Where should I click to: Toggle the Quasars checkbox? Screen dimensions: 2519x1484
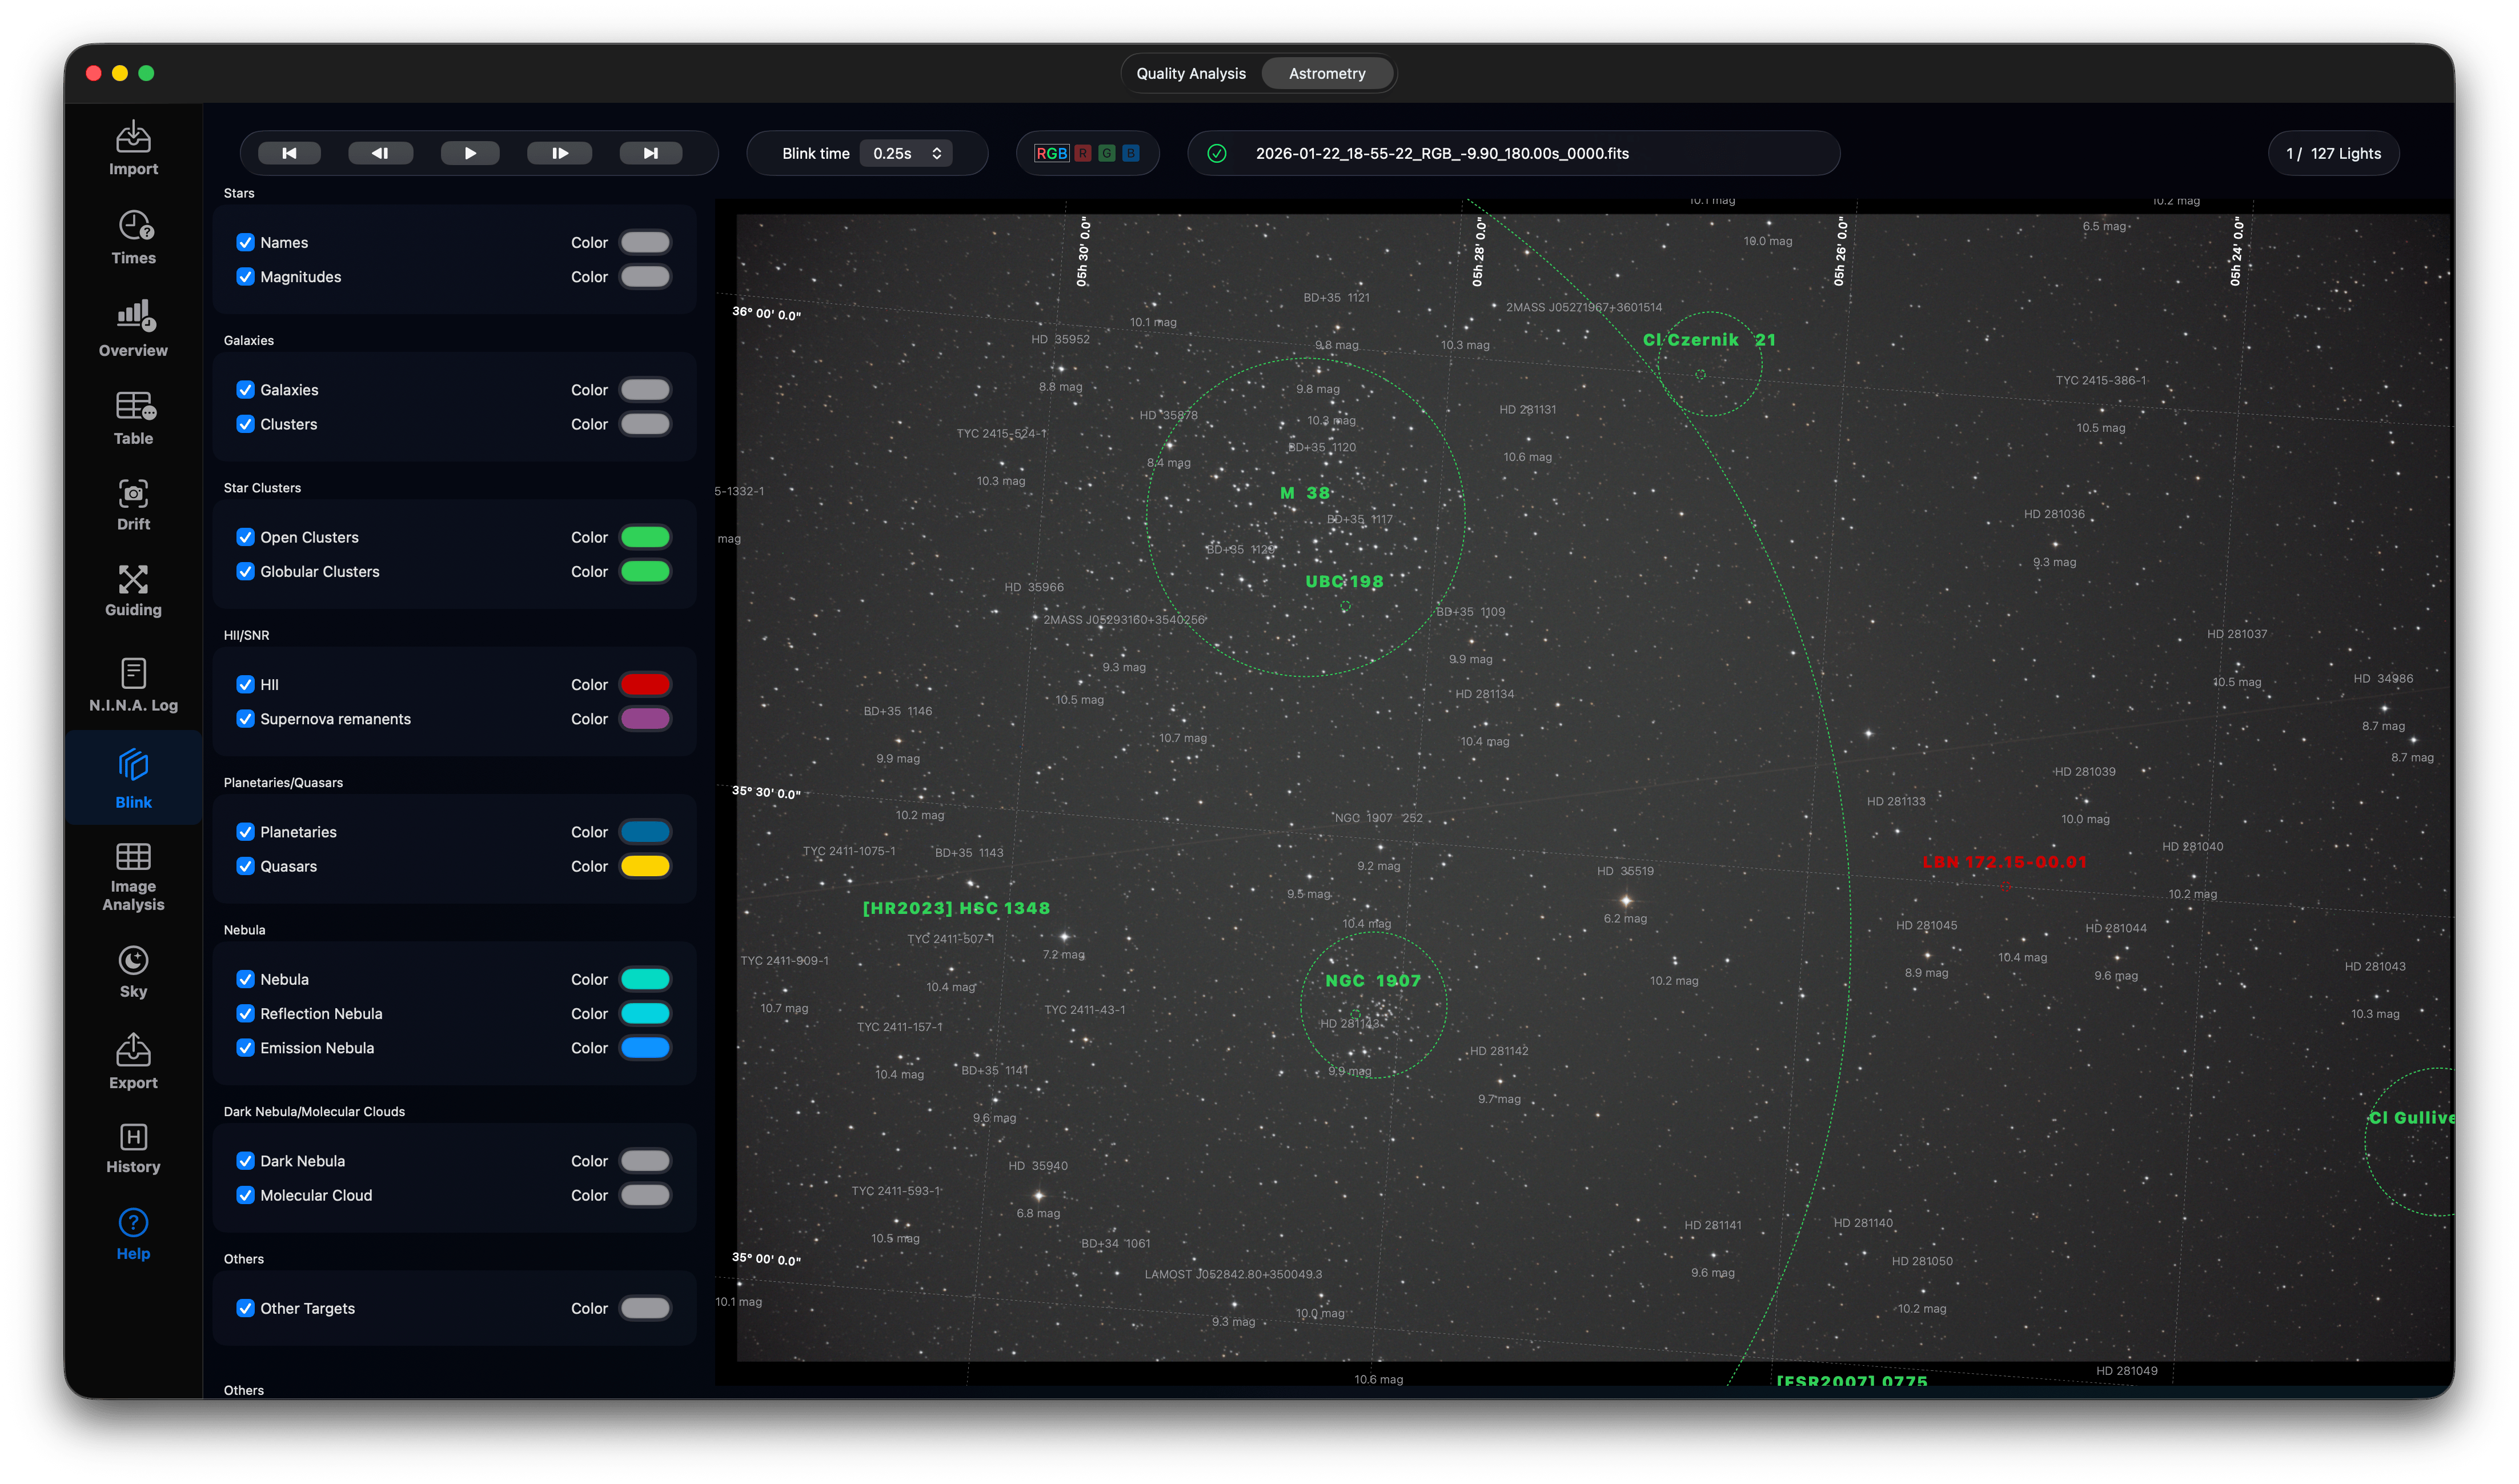245,865
